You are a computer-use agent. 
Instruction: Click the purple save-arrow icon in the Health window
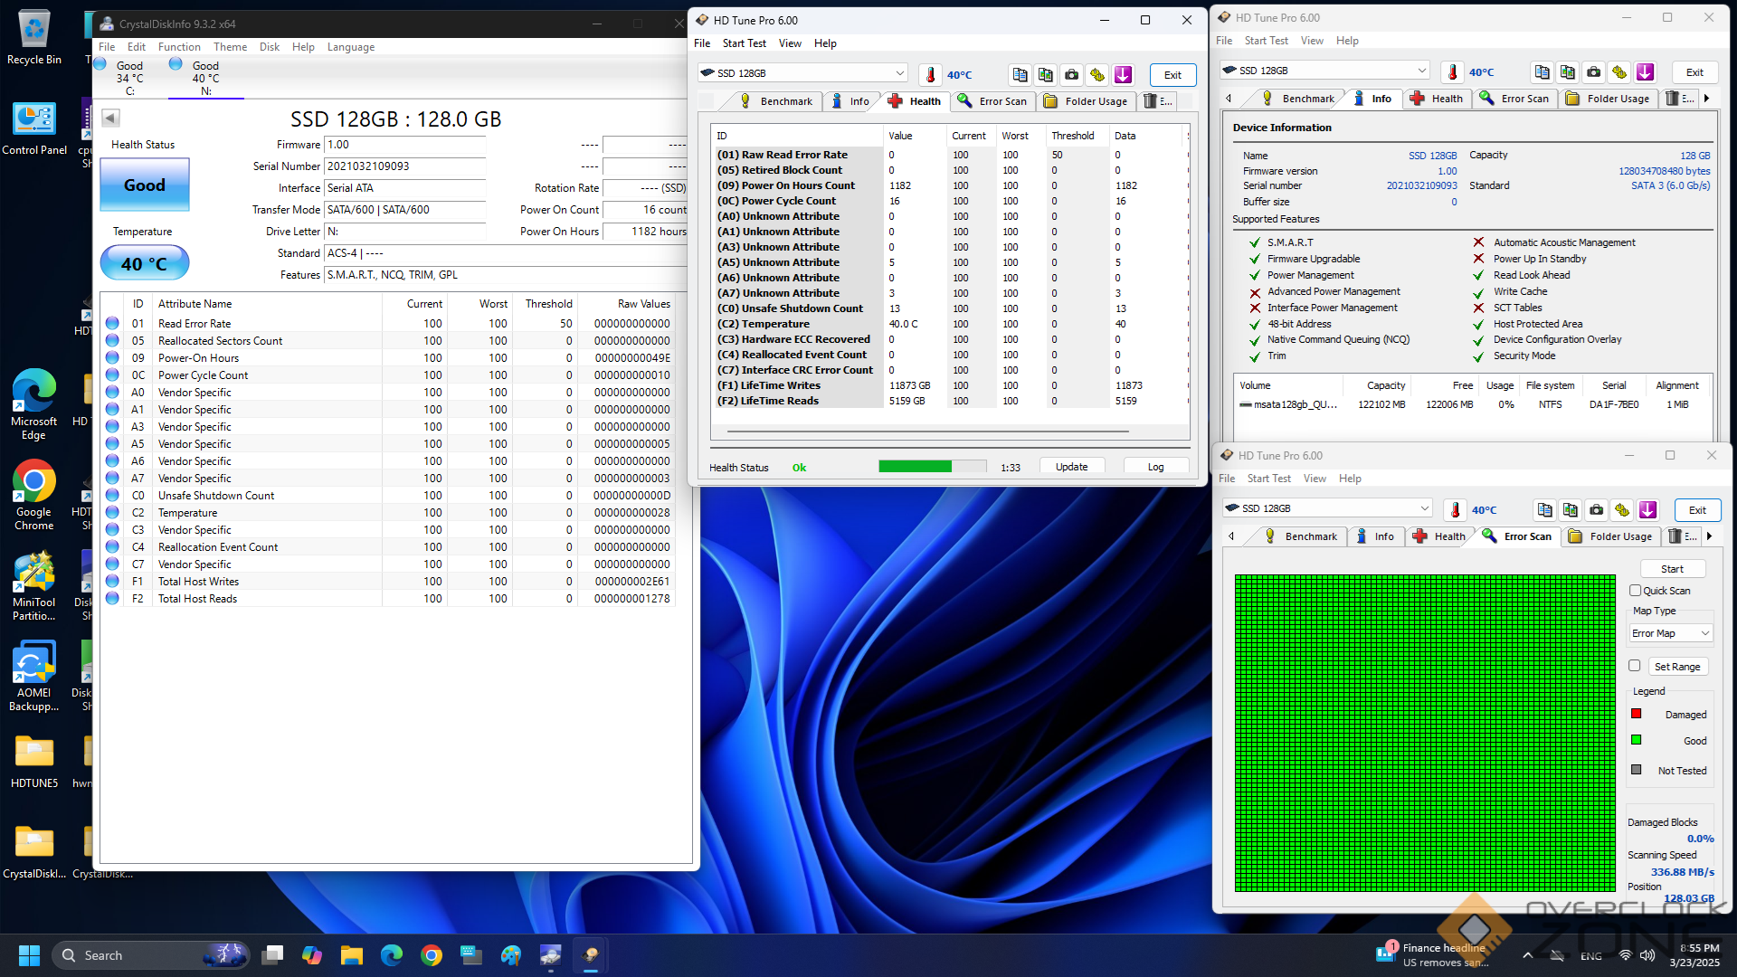coord(1123,75)
